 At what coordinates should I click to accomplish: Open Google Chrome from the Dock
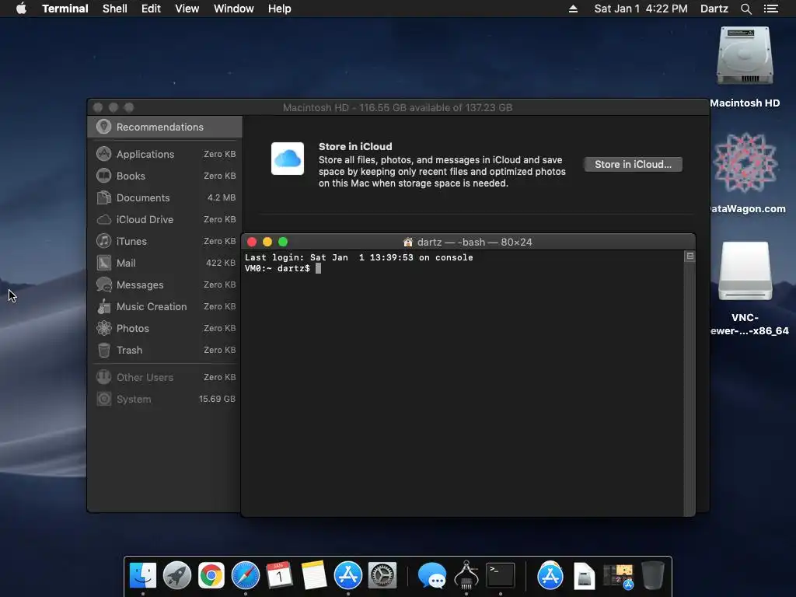tap(211, 575)
